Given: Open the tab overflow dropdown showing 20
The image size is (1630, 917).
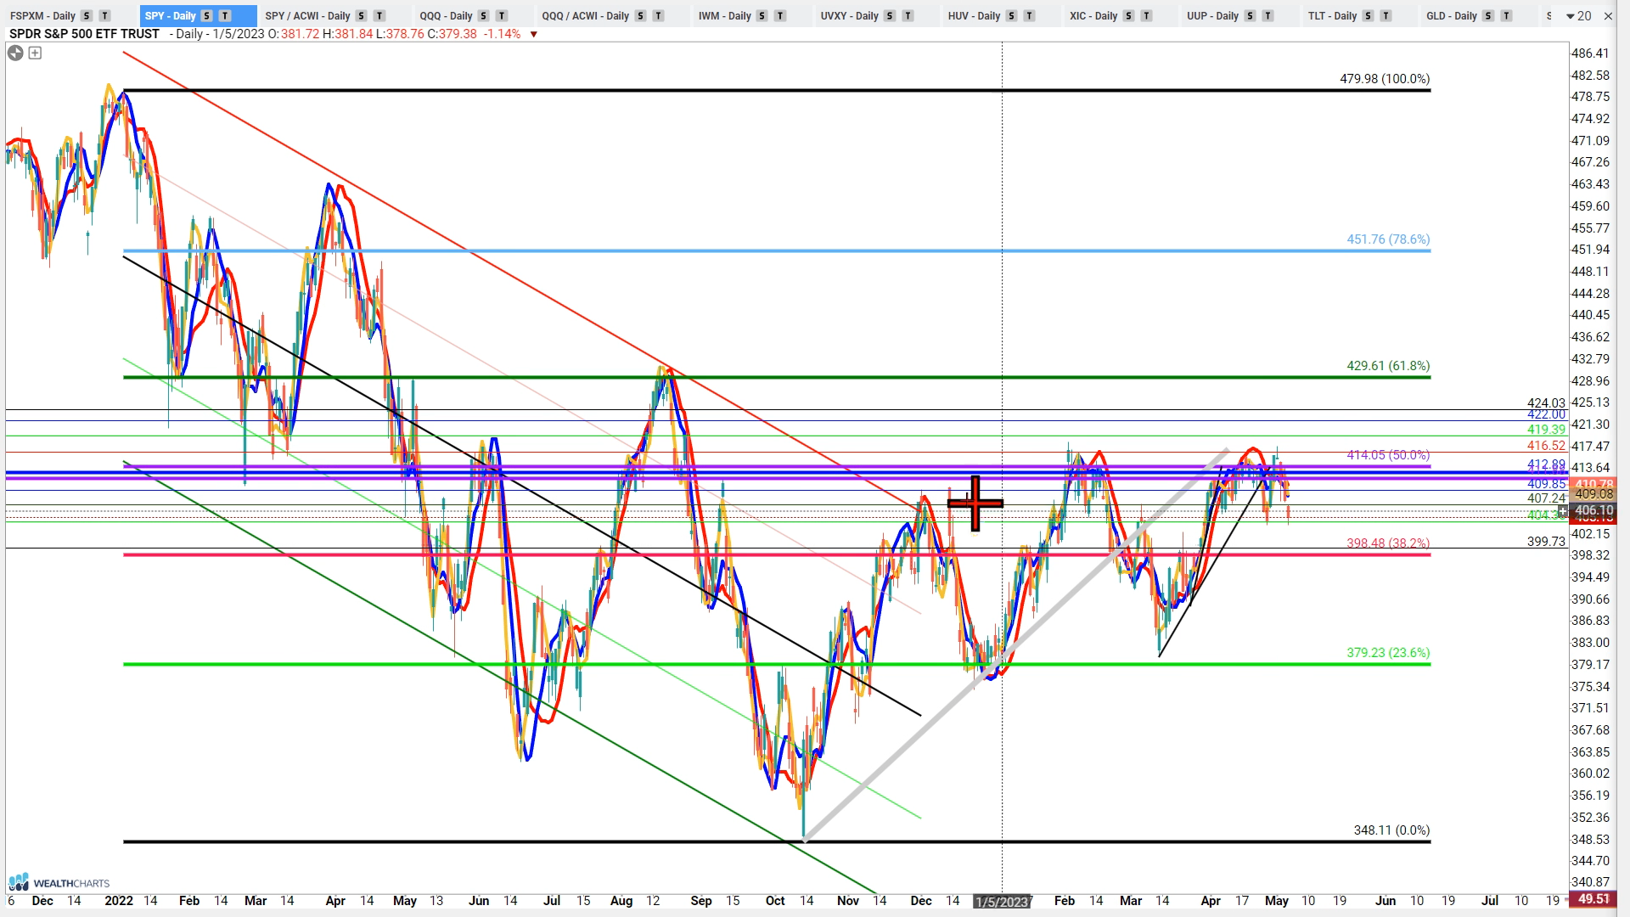Looking at the screenshot, I should (x=1579, y=16).
